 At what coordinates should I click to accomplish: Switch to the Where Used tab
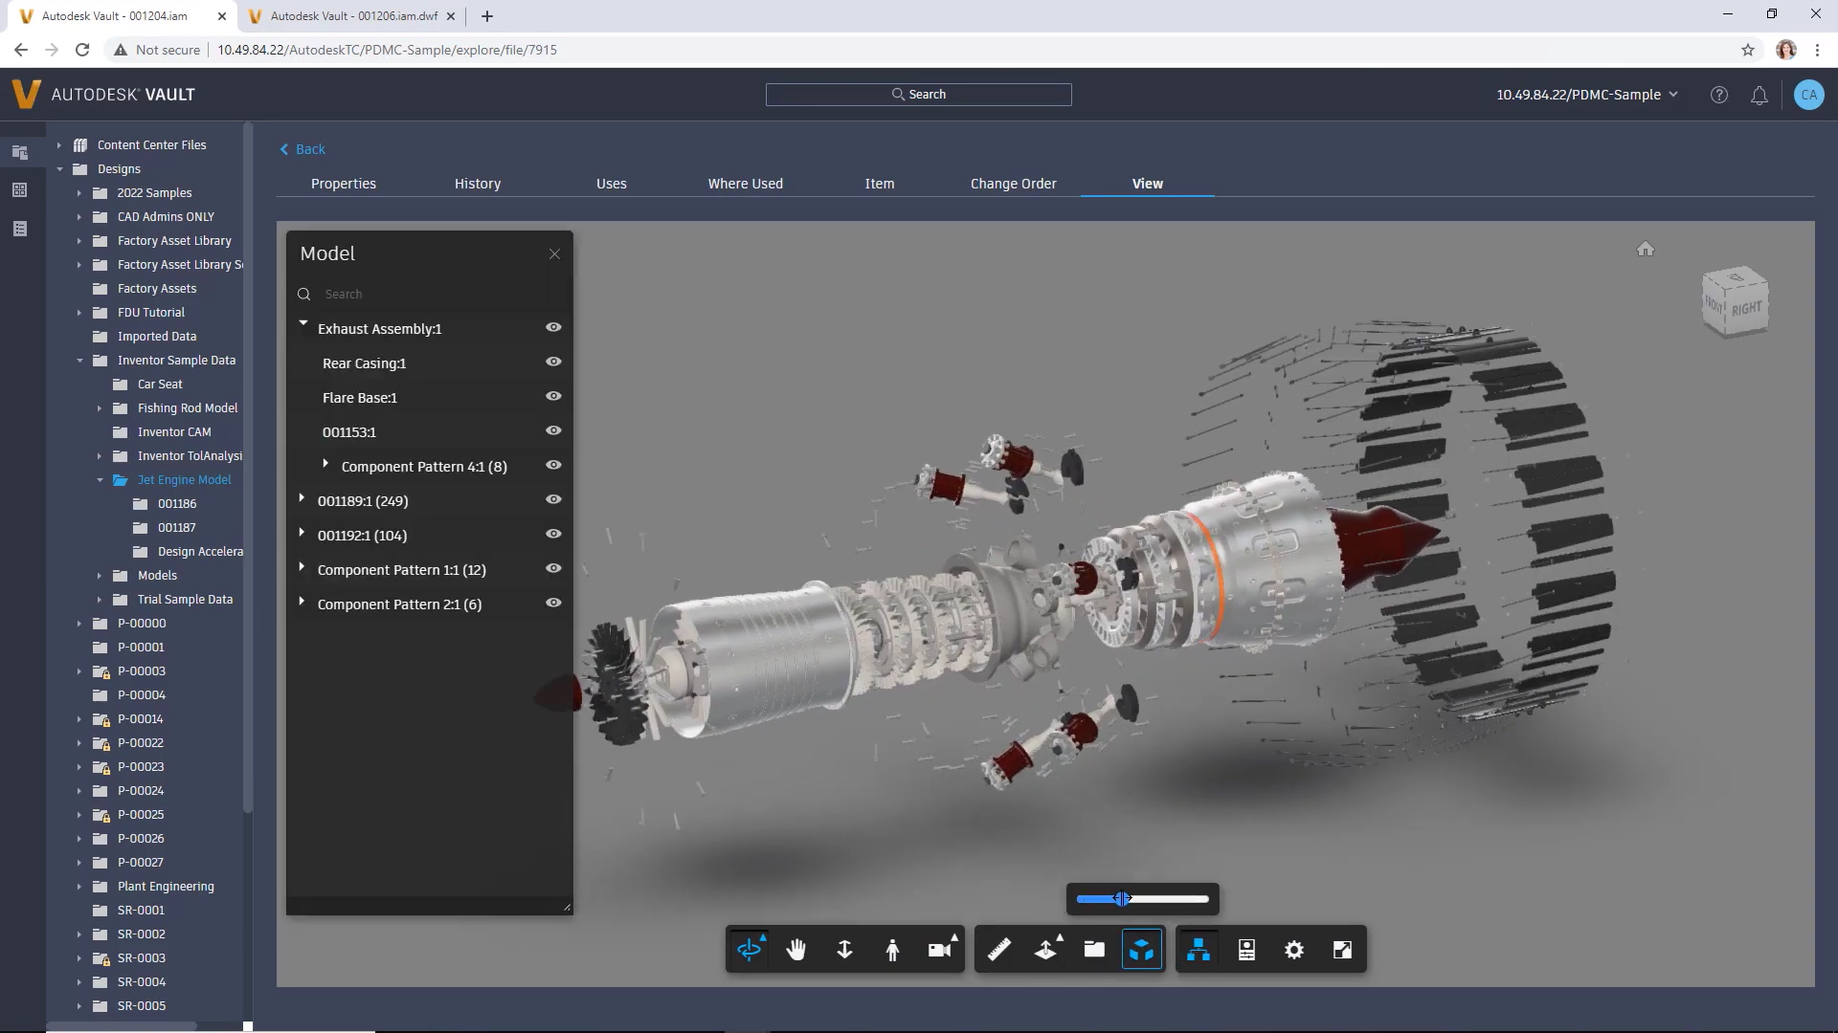tap(745, 184)
